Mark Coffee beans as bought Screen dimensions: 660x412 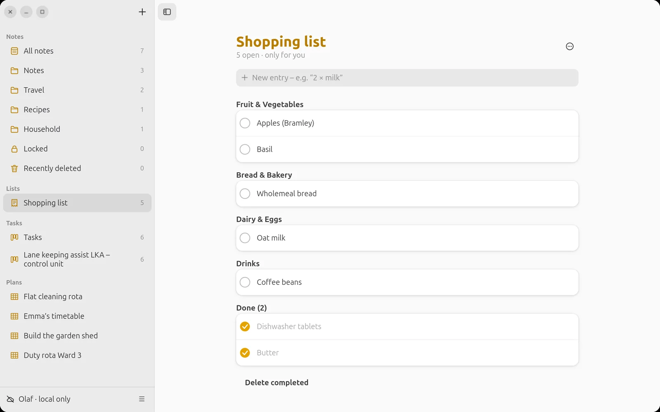(x=245, y=282)
